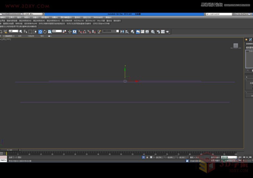Image resolution: width=253 pixels, height=178 pixels.
Task: Open the selection filter '全部' dropdown
Action: point(13,31)
